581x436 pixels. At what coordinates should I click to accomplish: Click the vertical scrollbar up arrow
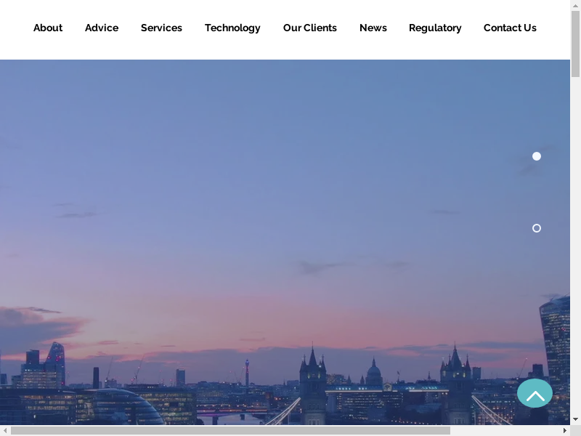click(x=575, y=5)
